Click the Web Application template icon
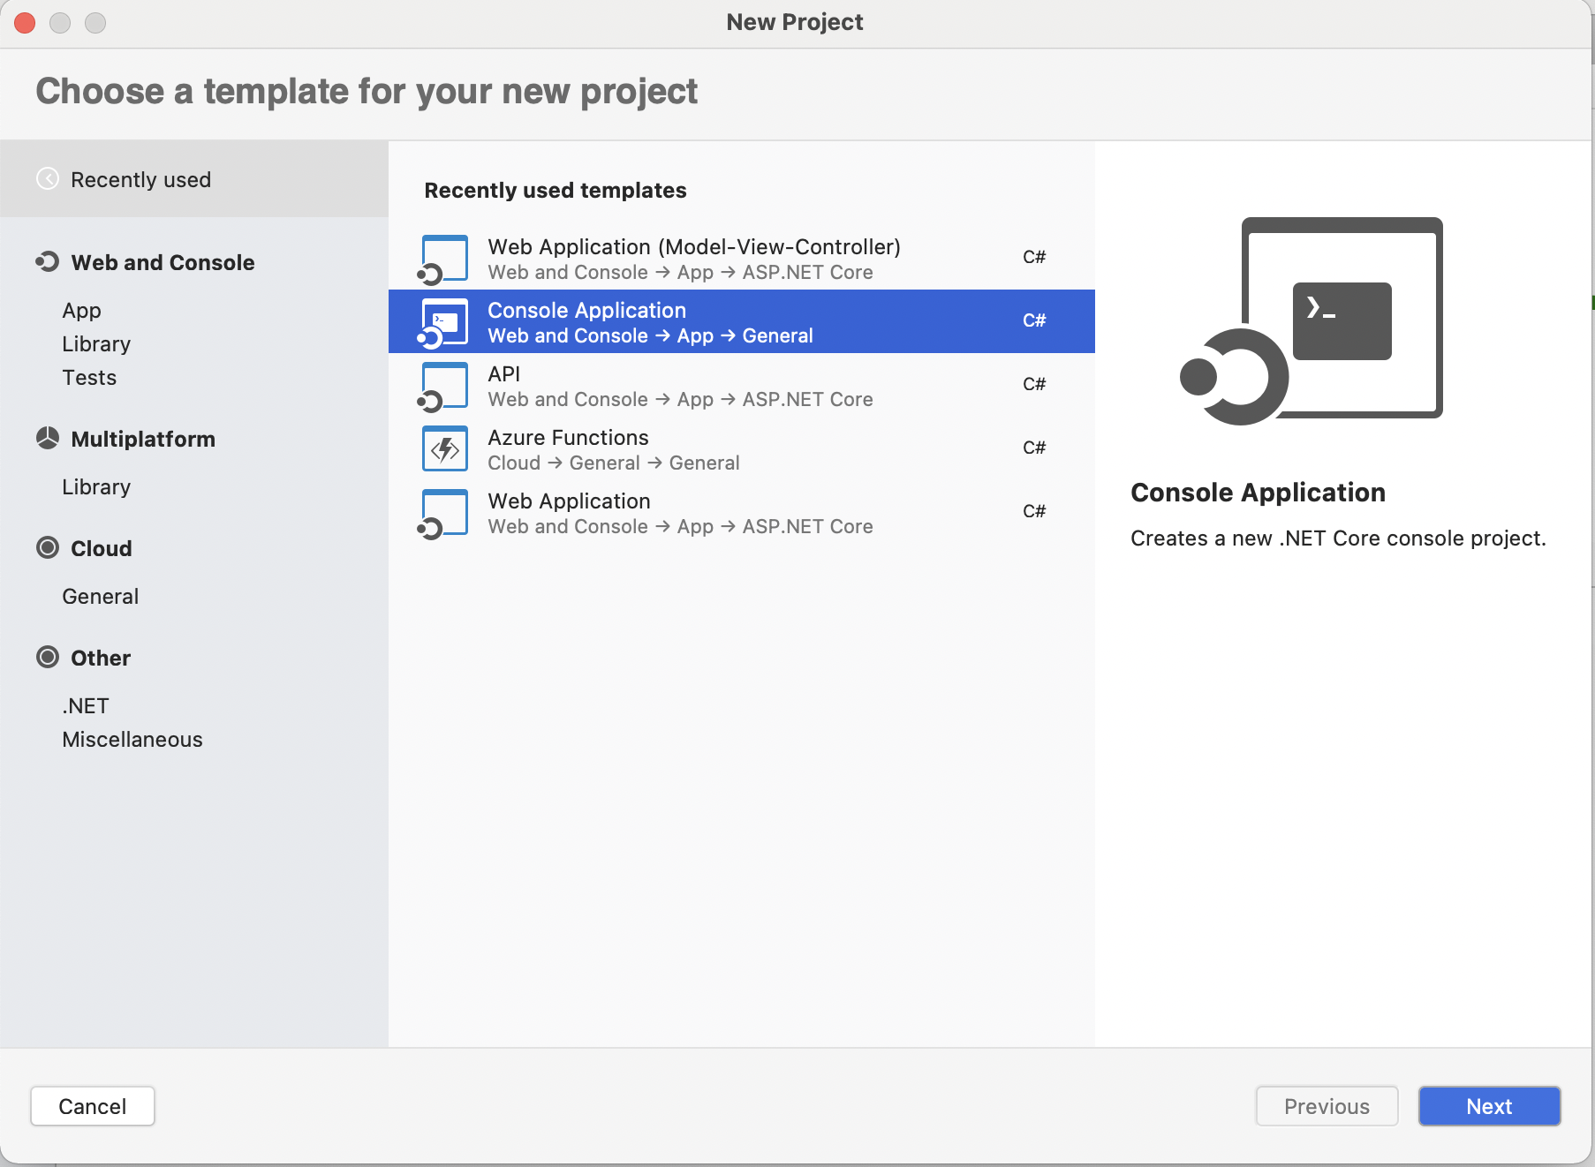This screenshot has width=1595, height=1167. 443,514
